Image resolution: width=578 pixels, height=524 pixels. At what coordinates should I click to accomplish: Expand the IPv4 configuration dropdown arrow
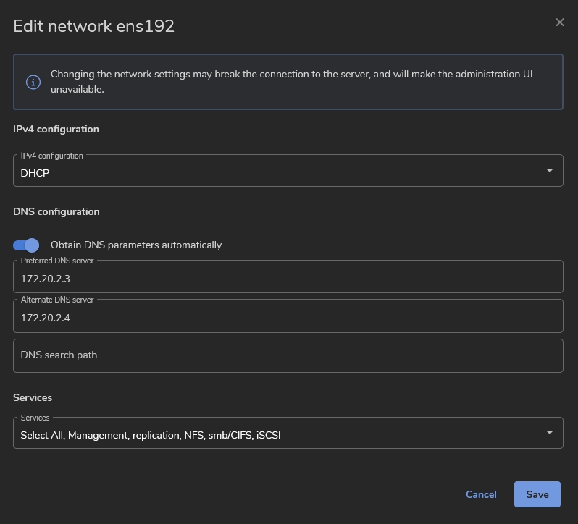549,171
